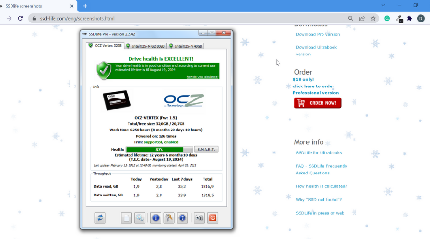Click Last 7 days data read value 35,2
430x239 pixels.
182,186
